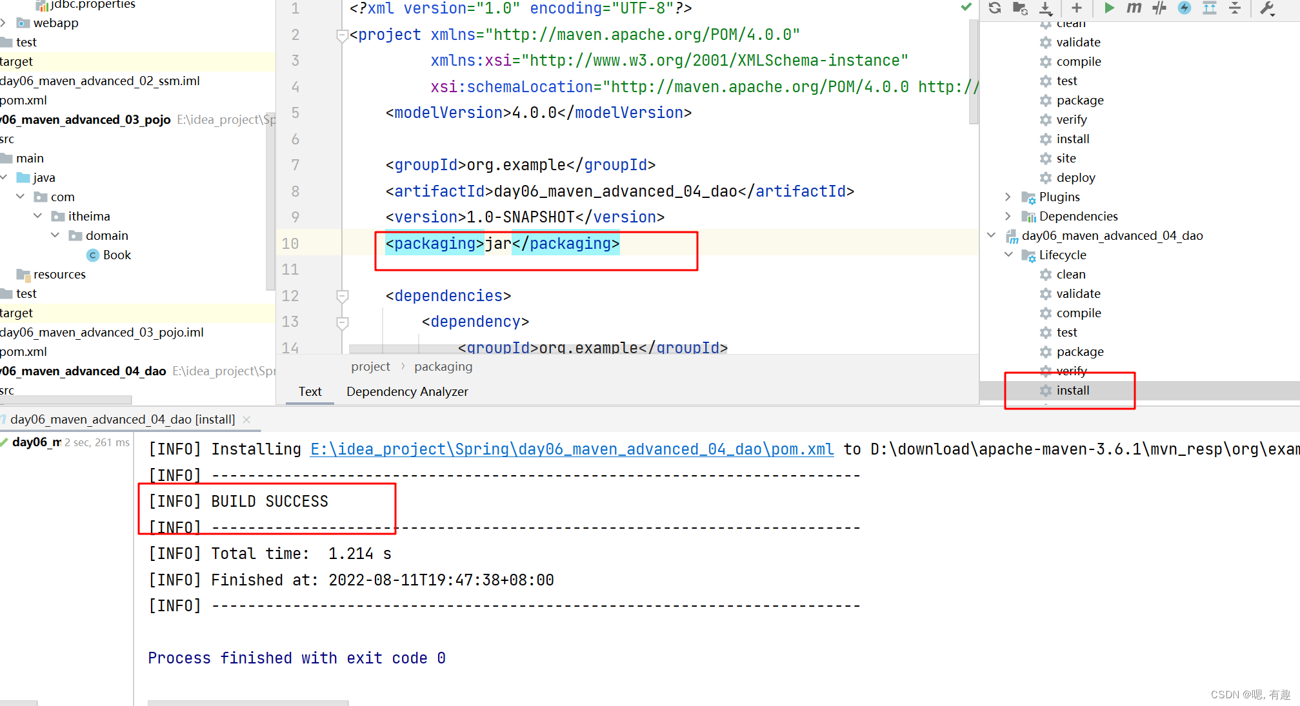Collapse the domain package folder
The height and width of the screenshot is (706, 1300).
55,235
